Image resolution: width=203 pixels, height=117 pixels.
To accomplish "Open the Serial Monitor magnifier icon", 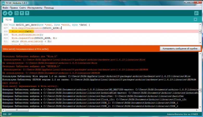I will (x=196, y=13).
